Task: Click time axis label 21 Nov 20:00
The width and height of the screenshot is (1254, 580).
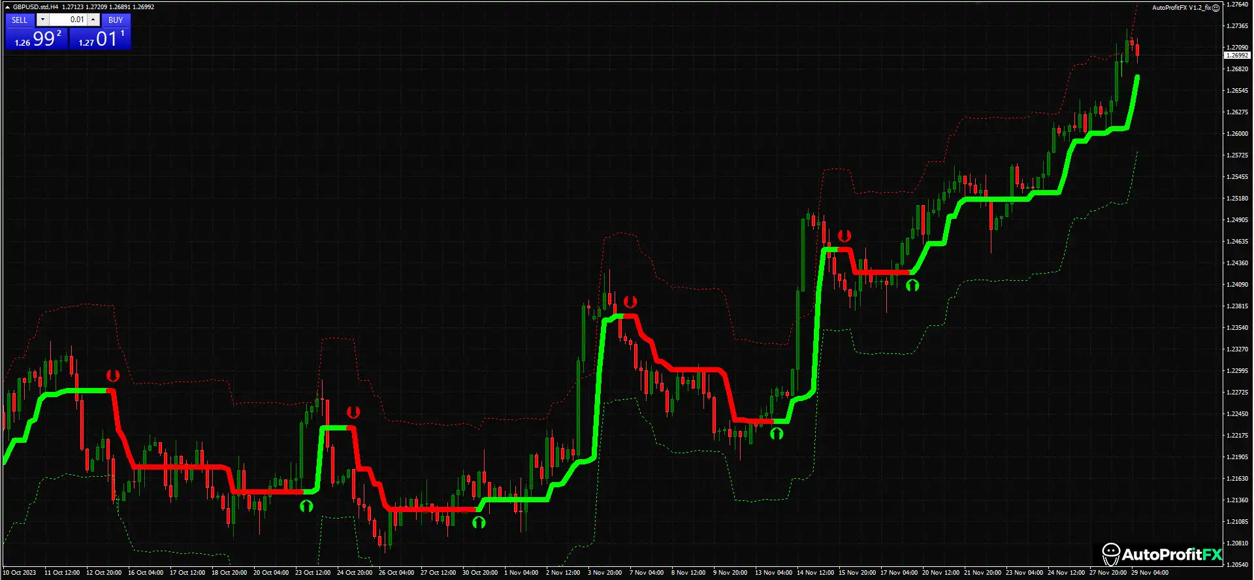Action: [x=982, y=573]
